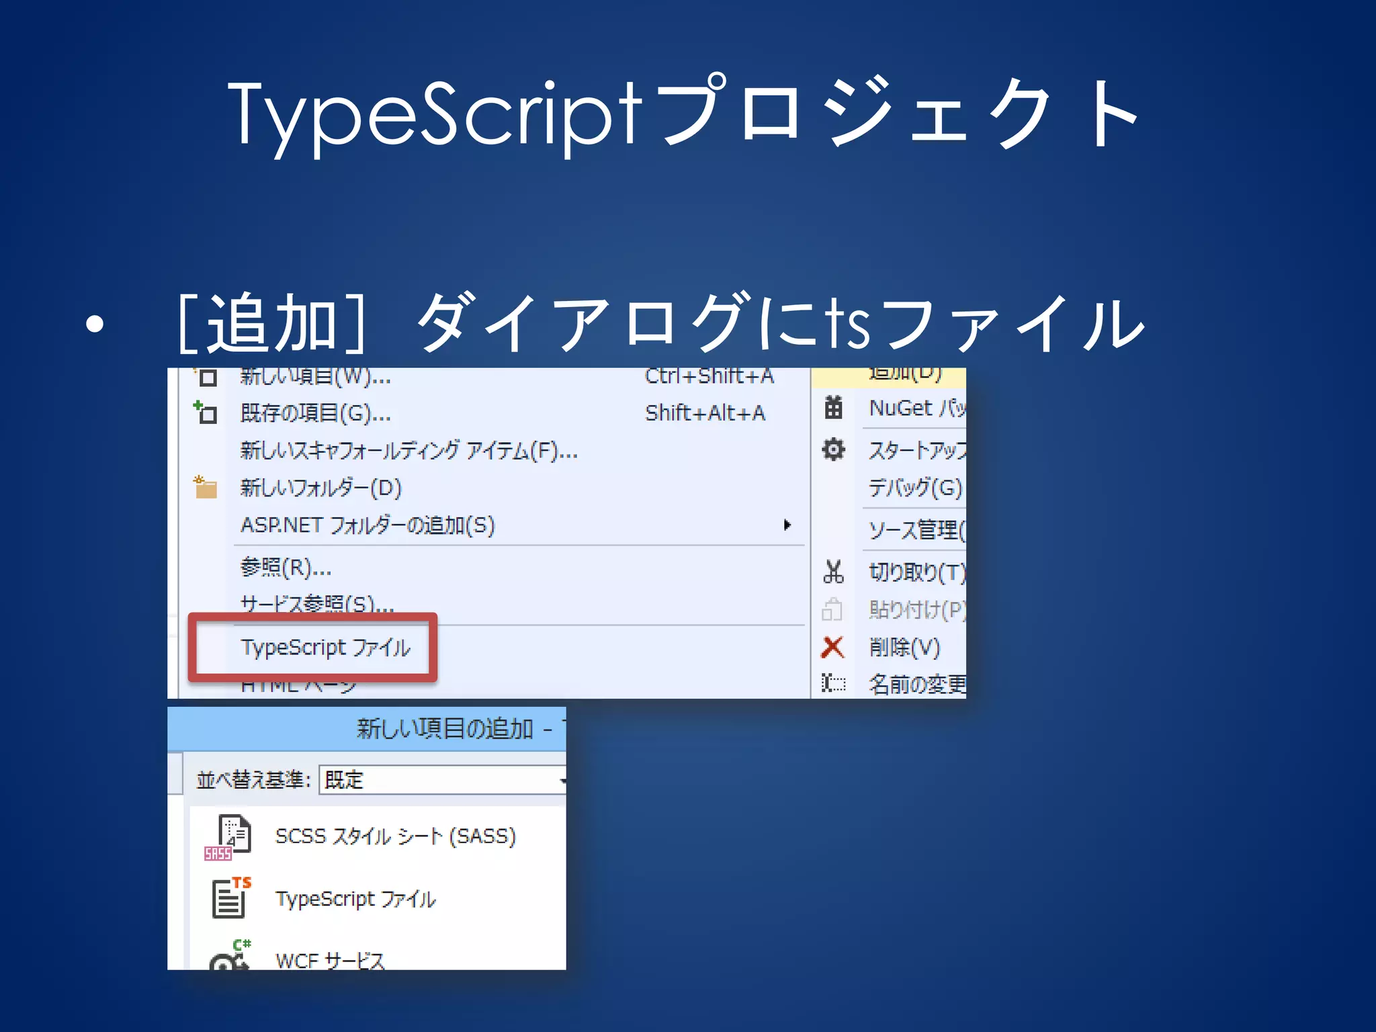Choose 新しいスキャフォールディング アイテム(F)...

(409, 450)
